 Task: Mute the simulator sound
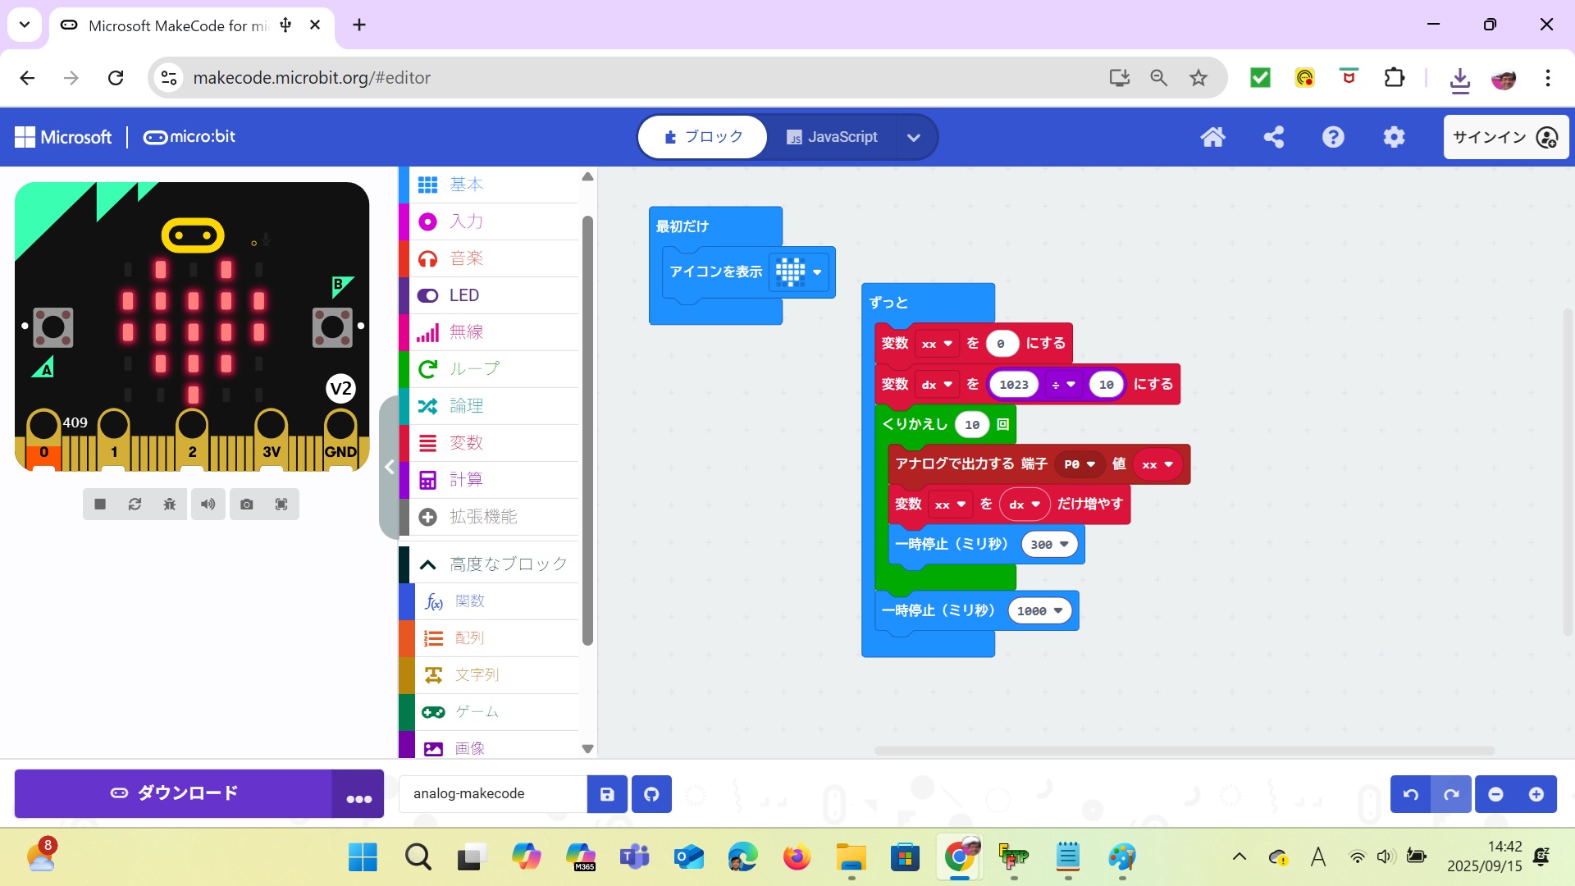coord(208,505)
